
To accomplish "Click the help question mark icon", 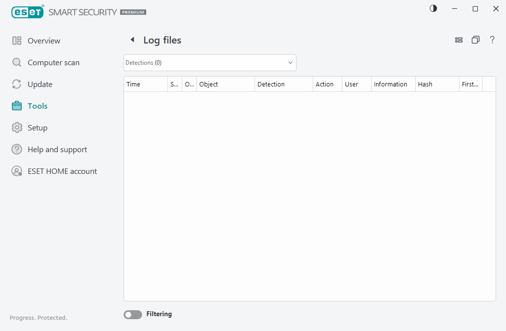I will coord(492,40).
